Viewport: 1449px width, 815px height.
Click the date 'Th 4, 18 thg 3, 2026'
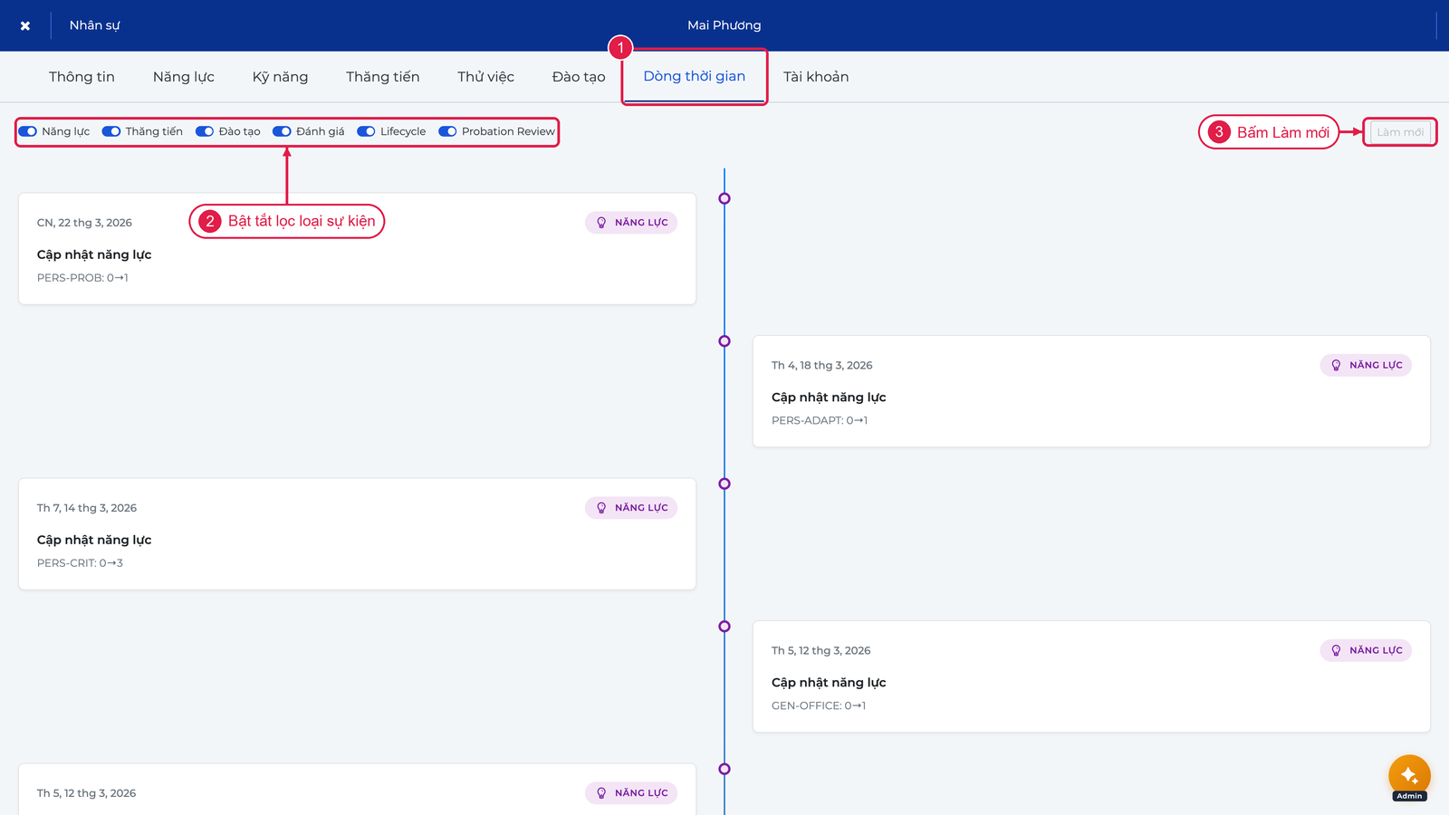pos(822,366)
